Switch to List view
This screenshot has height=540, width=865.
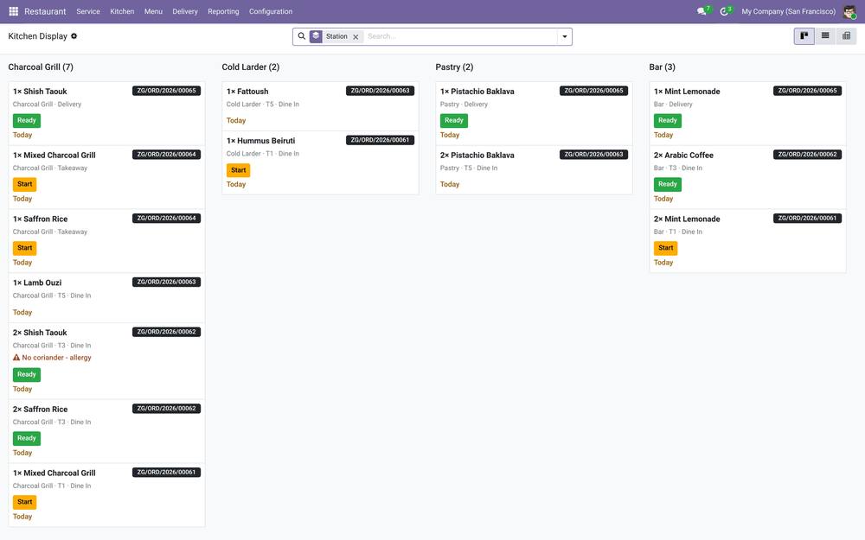click(x=825, y=35)
